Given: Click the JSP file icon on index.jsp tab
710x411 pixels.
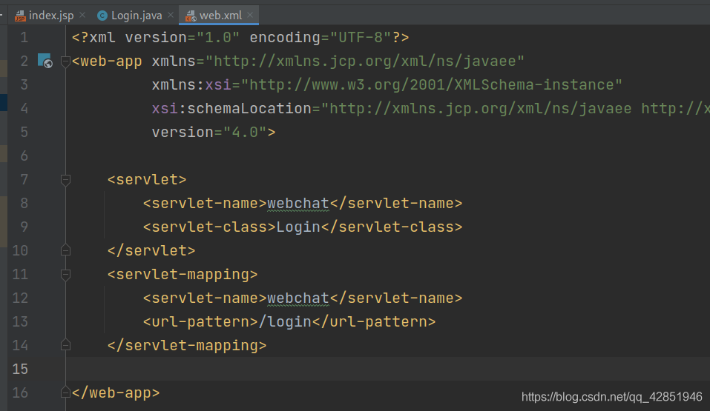Looking at the screenshot, I should tap(20, 16).
